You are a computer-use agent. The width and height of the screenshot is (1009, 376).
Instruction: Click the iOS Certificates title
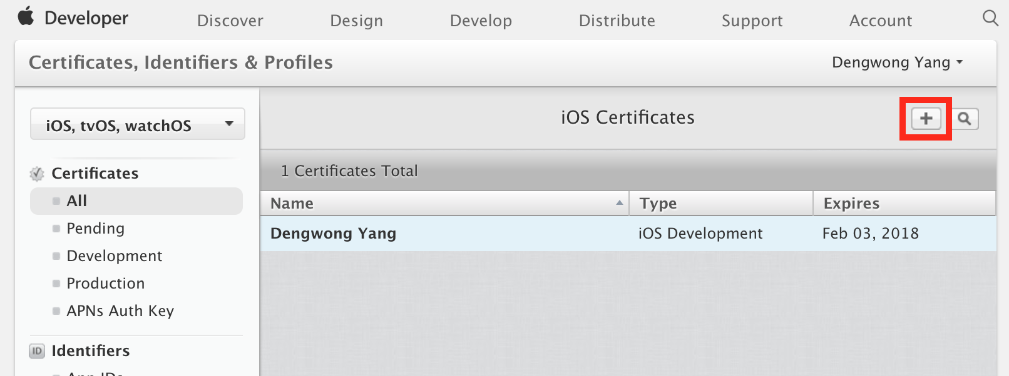pos(628,117)
